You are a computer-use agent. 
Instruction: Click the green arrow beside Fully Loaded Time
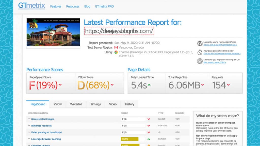149,85
